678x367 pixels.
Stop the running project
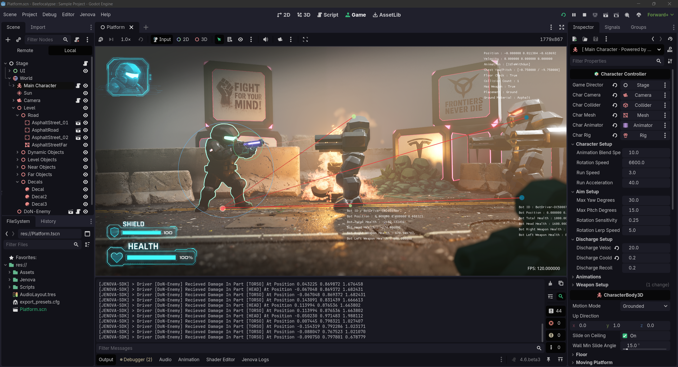pyautogui.click(x=584, y=15)
